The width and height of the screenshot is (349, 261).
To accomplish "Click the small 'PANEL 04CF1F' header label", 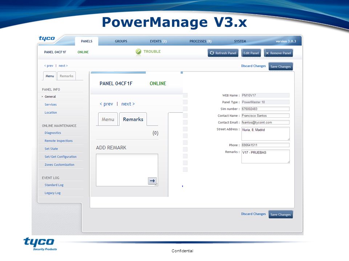I will pyautogui.click(x=55, y=52).
